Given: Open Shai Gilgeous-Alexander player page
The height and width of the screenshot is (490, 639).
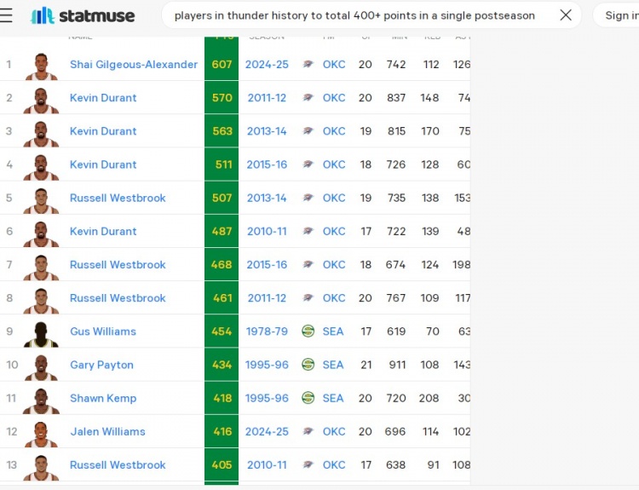Looking at the screenshot, I should click(134, 65).
